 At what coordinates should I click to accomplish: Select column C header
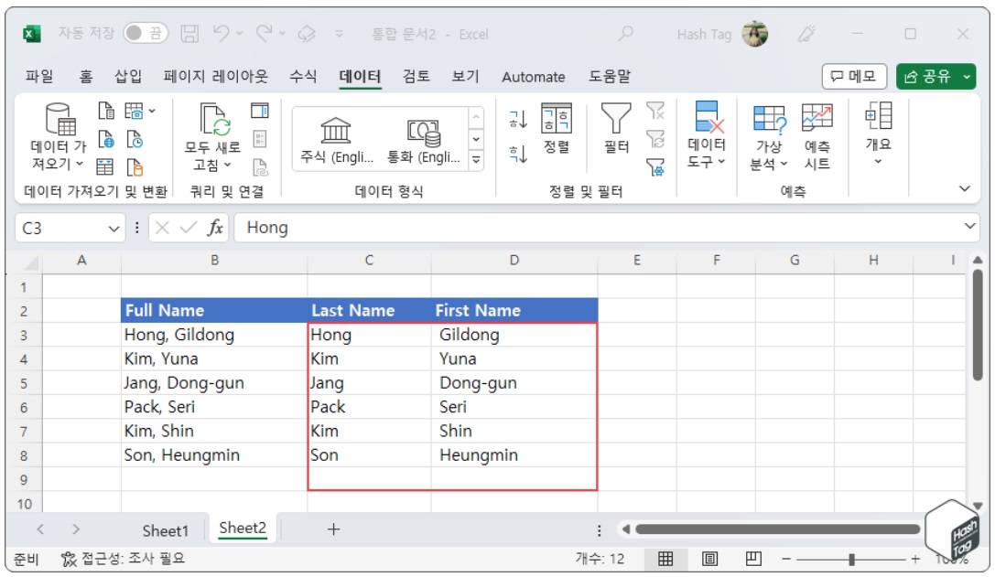pos(369,261)
